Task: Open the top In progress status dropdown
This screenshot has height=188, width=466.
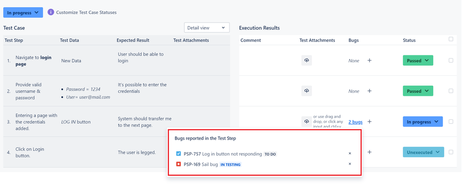Action: click(x=23, y=13)
